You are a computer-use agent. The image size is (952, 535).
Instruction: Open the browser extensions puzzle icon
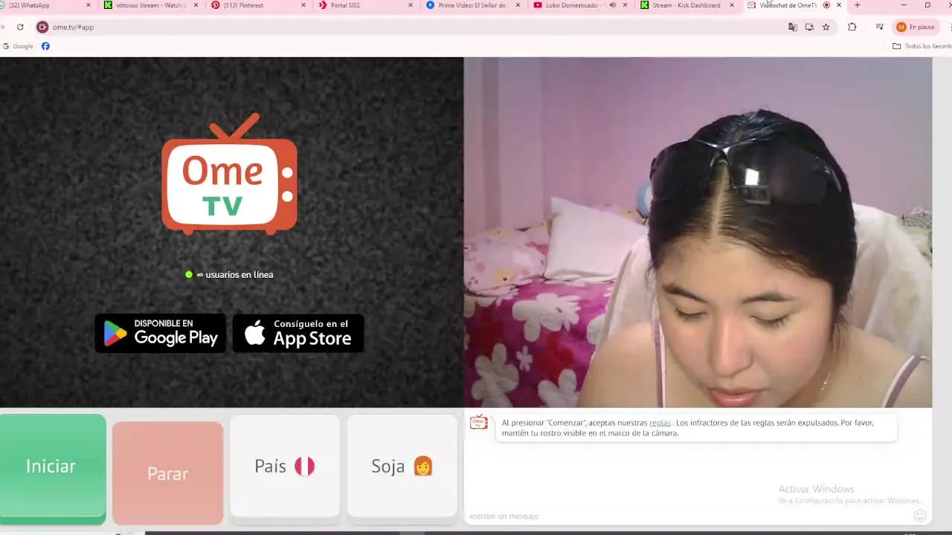[852, 27]
